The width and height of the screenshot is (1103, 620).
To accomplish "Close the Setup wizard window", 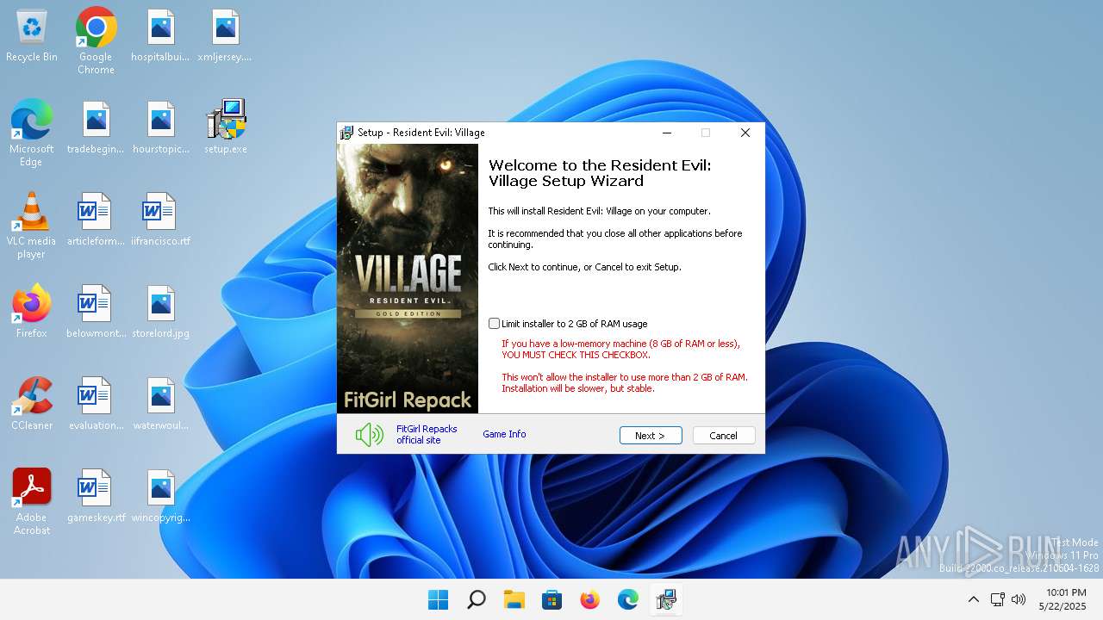I will tap(745, 133).
